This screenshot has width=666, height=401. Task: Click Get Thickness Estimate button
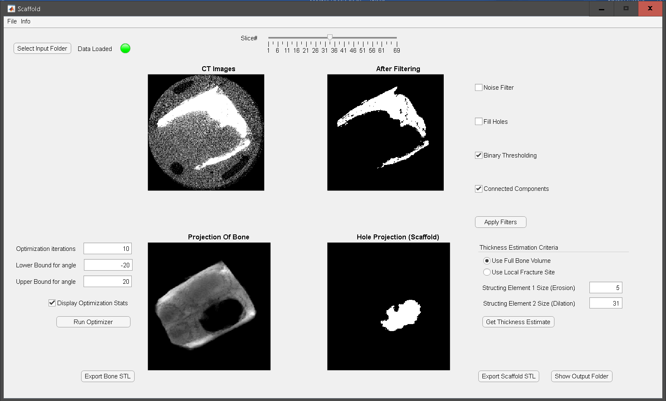click(x=518, y=322)
